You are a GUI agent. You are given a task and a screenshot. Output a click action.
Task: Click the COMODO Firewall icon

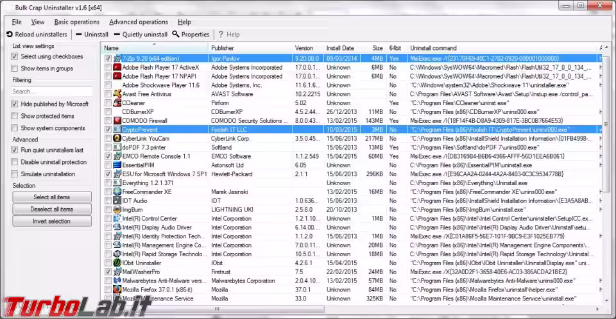coord(117,121)
